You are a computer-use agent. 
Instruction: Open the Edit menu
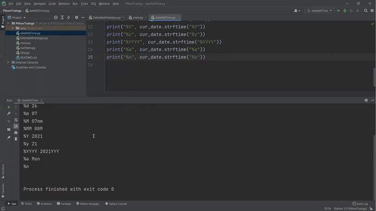tap(19, 4)
